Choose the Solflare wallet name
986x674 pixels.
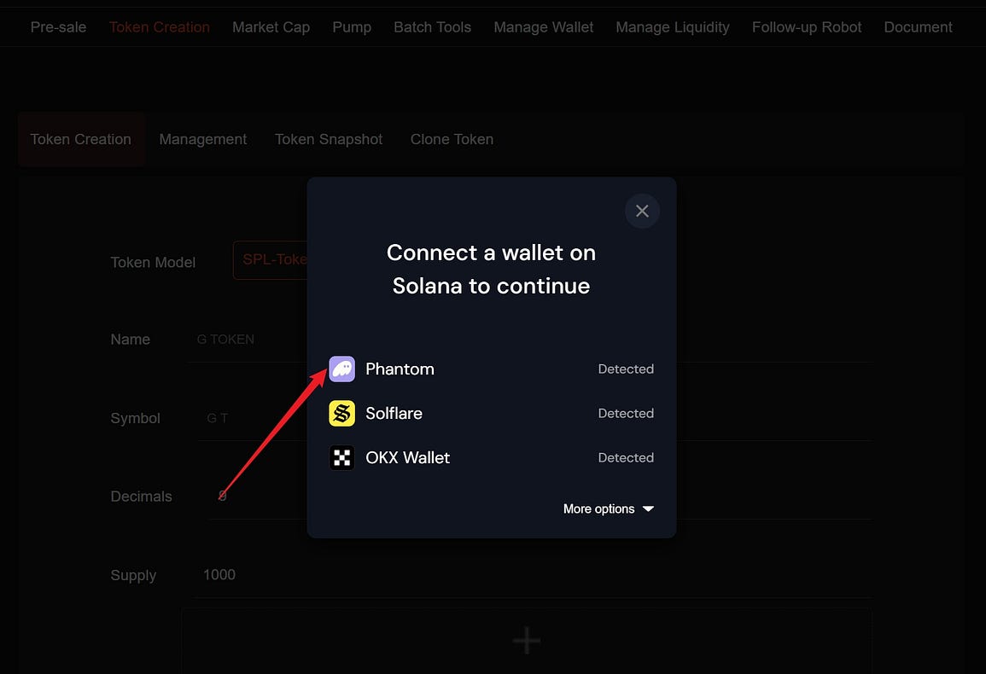tap(394, 414)
